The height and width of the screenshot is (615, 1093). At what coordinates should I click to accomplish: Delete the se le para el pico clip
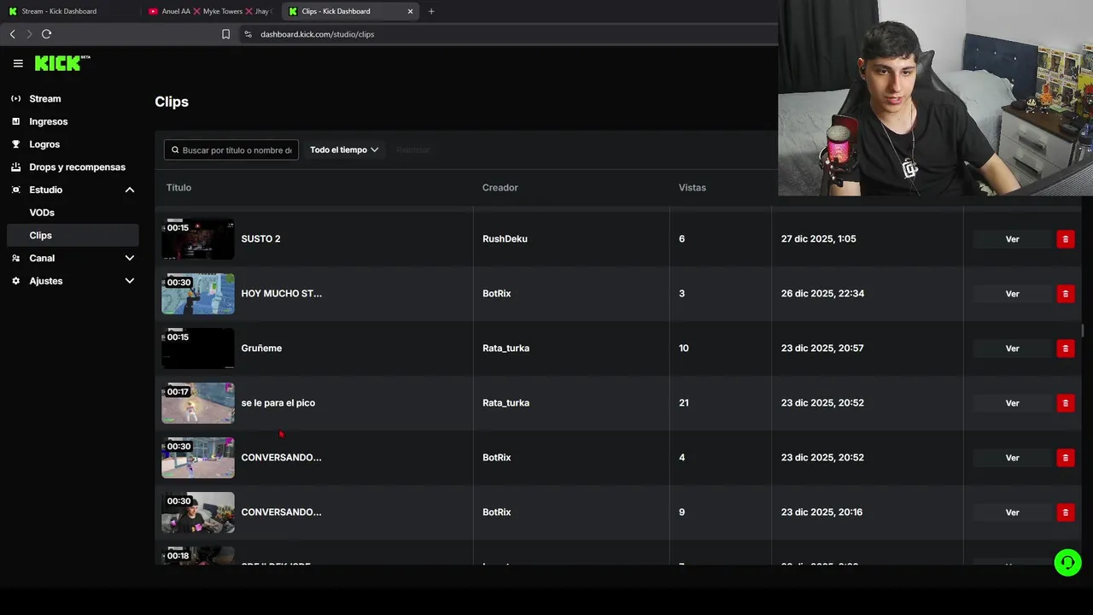1065,403
